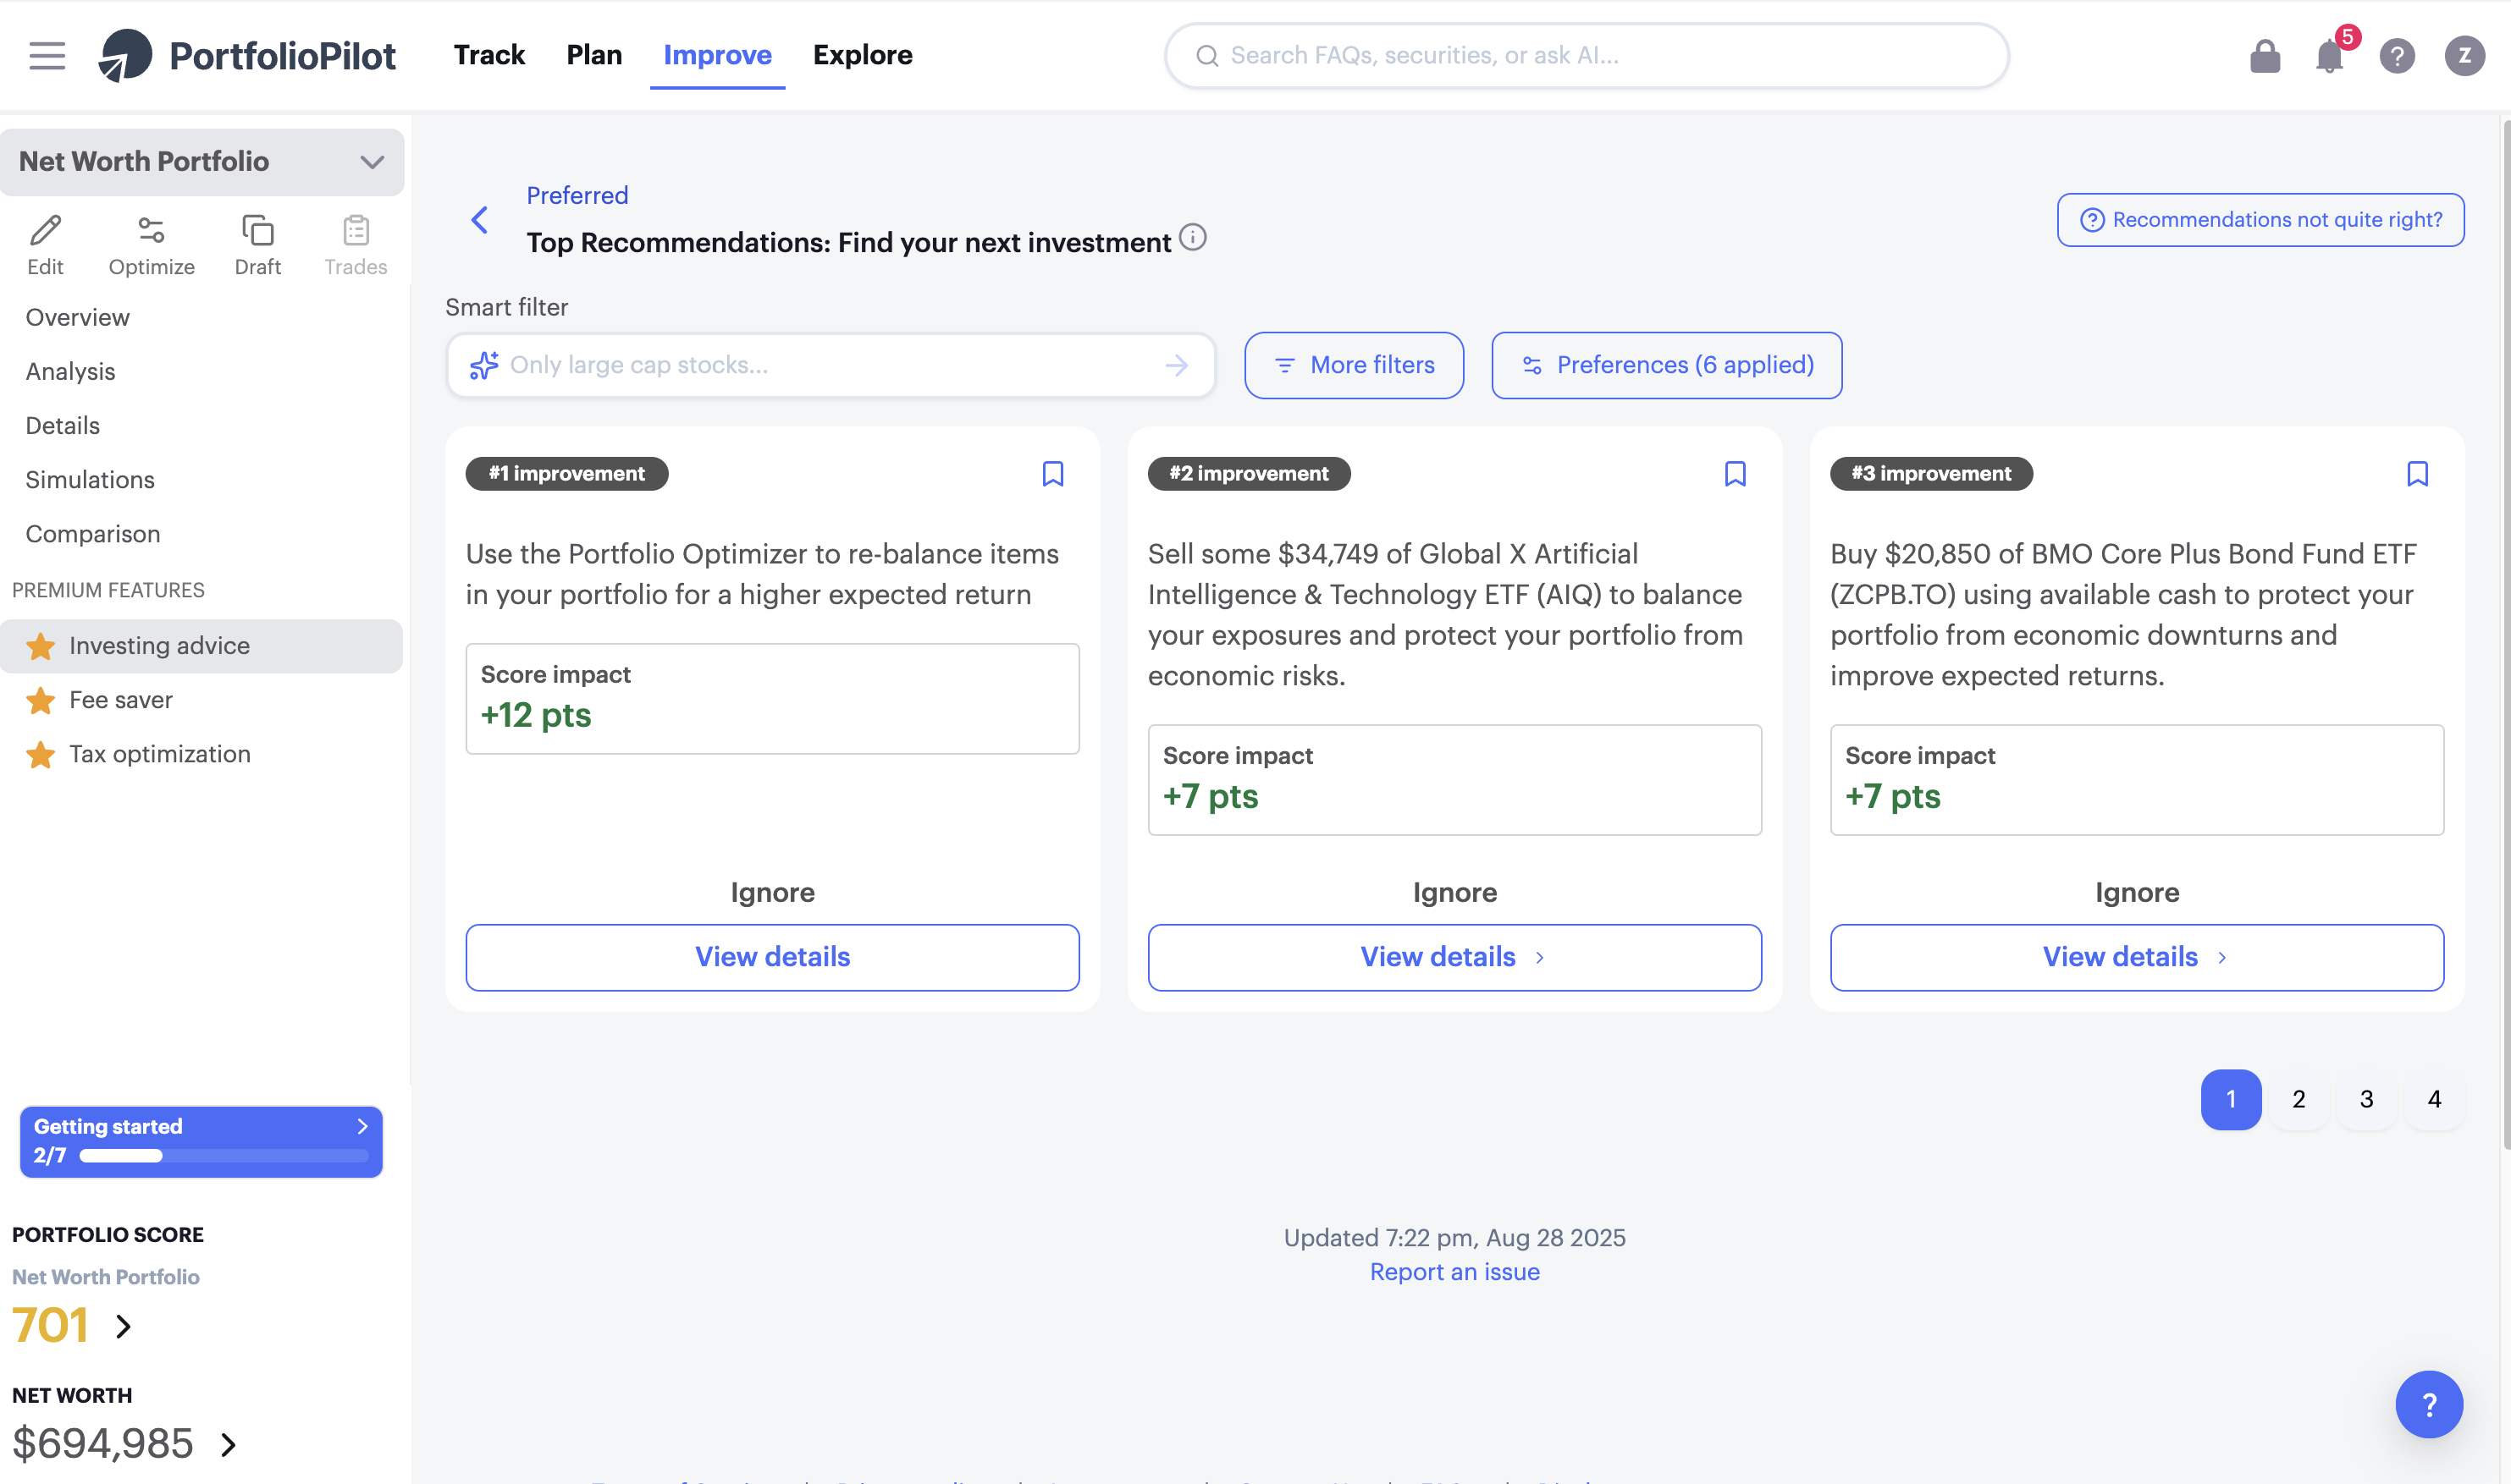The height and width of the screenshot is (1484, 2511).
Task: Focus the Search FAQs, securities field
Action: coord(1586,56)
